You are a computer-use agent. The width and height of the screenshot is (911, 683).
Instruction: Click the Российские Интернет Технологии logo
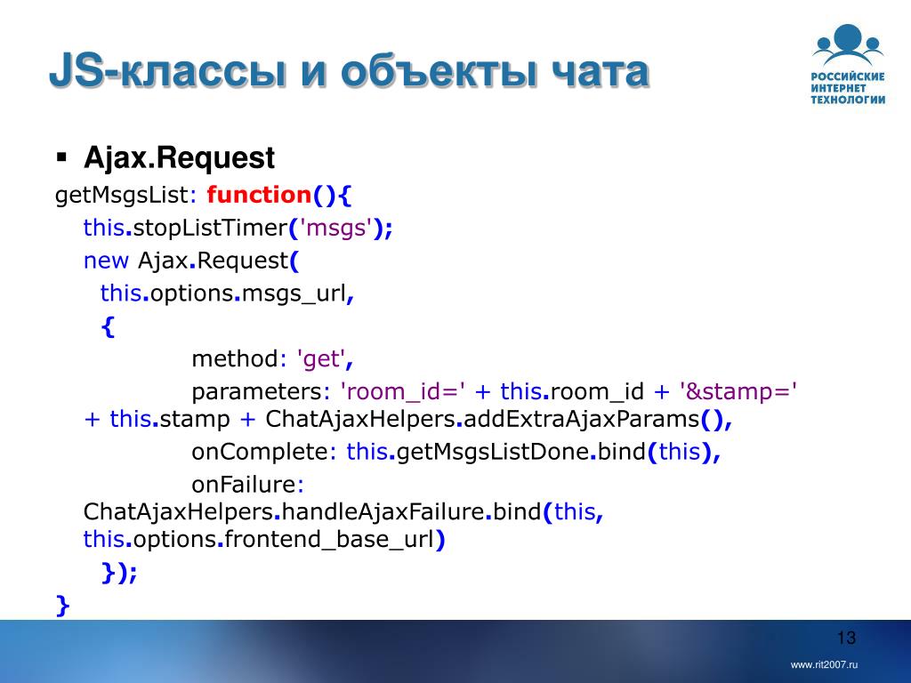click(x=848, y=64)
